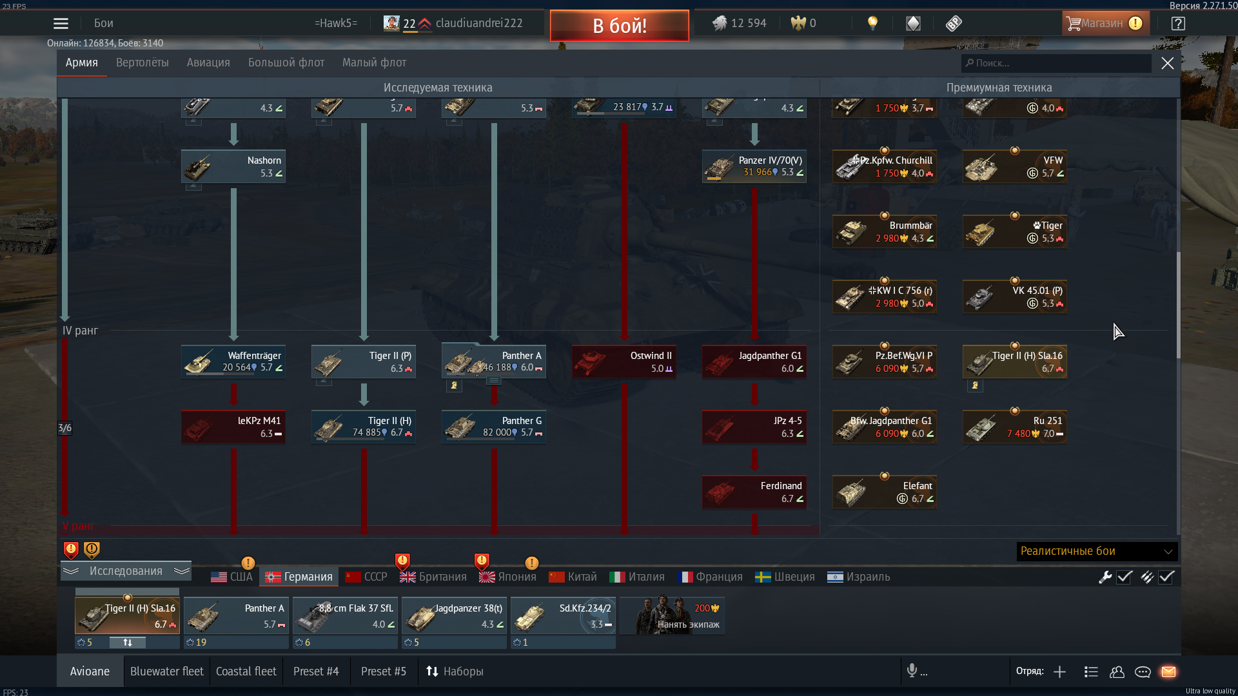
Task: Click the wrench auto-repair icon
Action: (1105, 577)
